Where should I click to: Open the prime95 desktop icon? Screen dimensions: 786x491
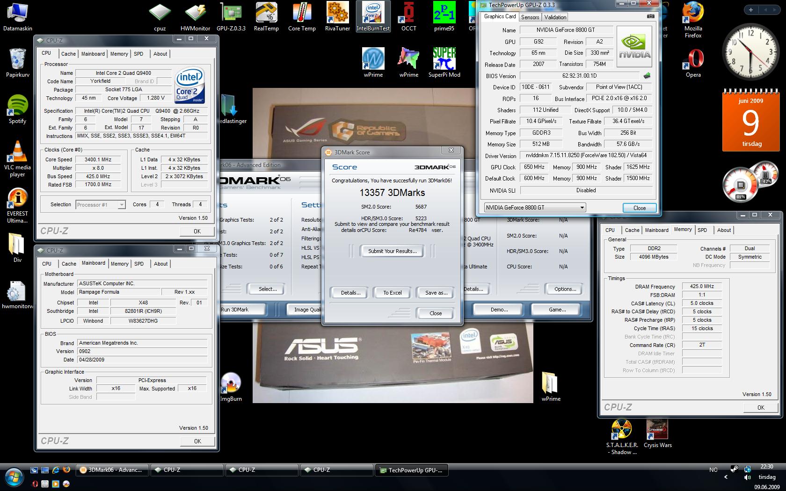pyautogui.click(x=444, y=17)
